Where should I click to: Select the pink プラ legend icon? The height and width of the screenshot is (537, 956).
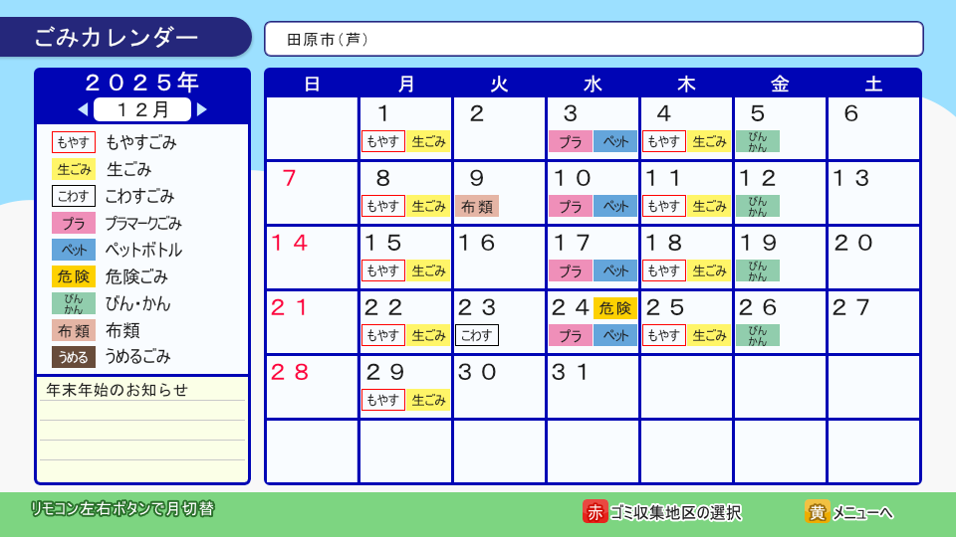[x=74, y=223]
